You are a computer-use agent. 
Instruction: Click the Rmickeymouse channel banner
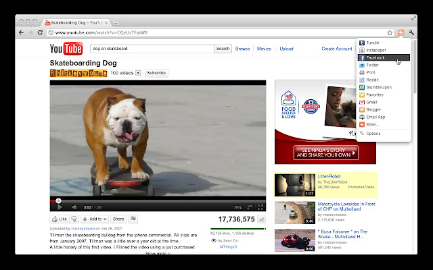pyautogui.click(x=78, y=73)
